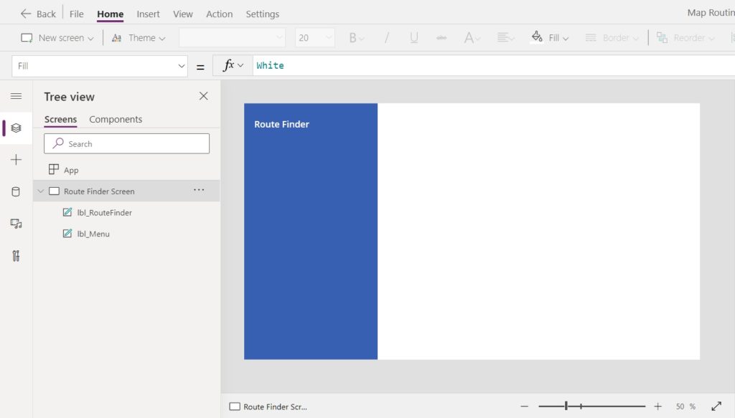Open the Insert menu
735x418 pixels.
[148, 14]
